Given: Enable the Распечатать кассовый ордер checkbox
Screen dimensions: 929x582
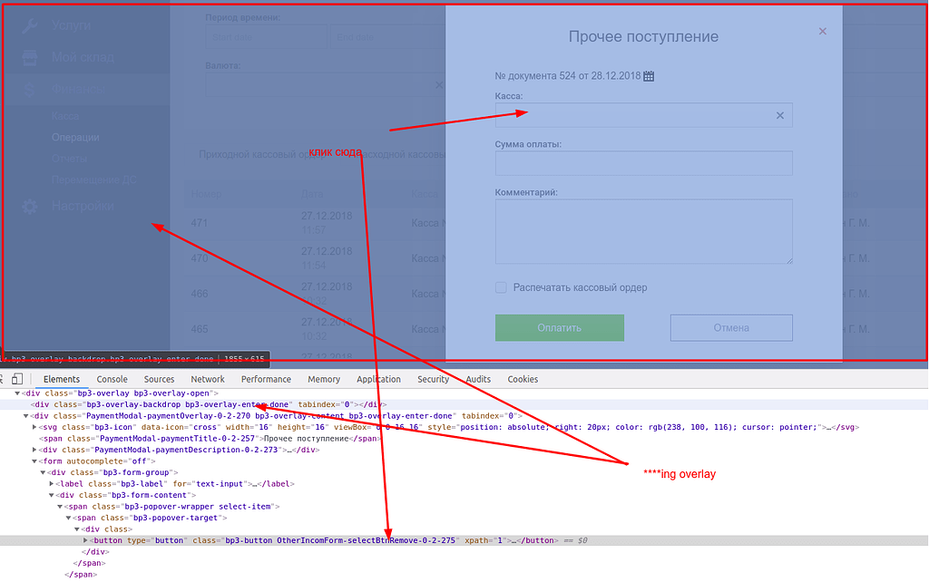Looking at the screenshot, I should pos(501,287).
